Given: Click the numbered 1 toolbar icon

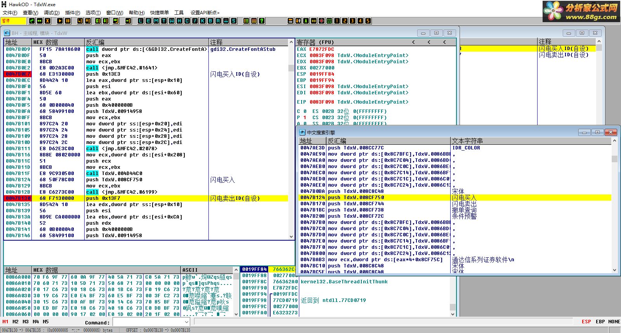Looking at the screenshot, I should (337, 21).
